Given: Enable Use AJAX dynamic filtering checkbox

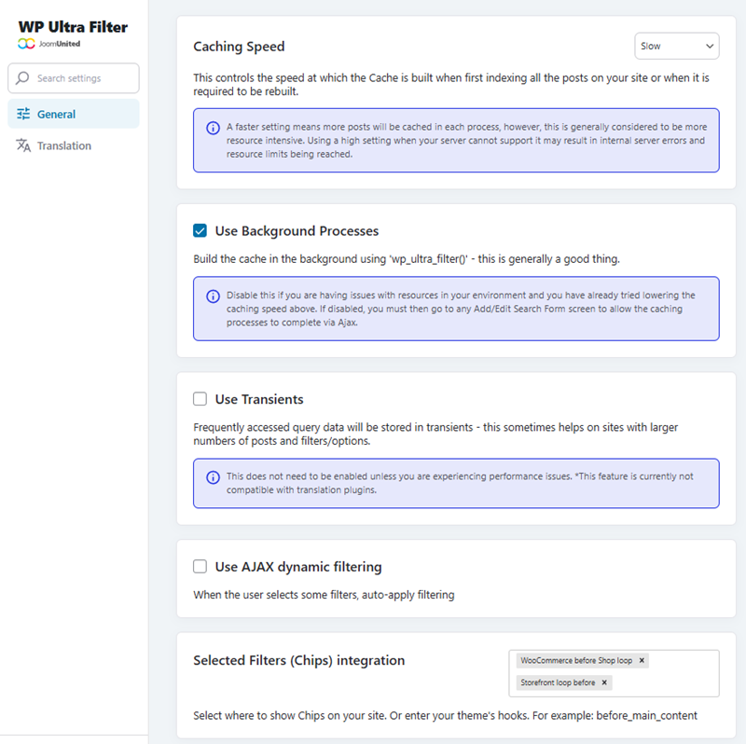Looking at the screenshot, I should tap(200, 567).
